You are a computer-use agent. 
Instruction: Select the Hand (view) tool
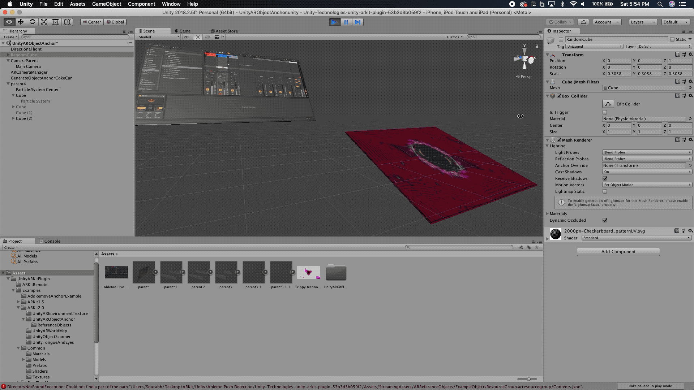click(9, 22)
